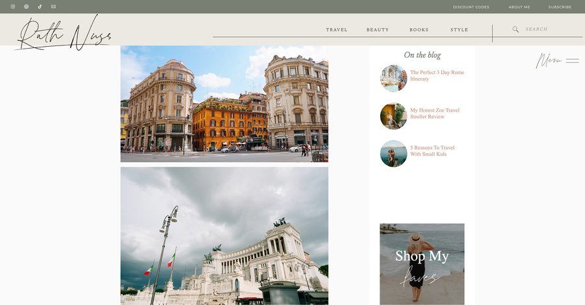
Task: Open My Honest Zoe Travel Stroller Review
Action: pyautogui.click(x=435, y=113)
